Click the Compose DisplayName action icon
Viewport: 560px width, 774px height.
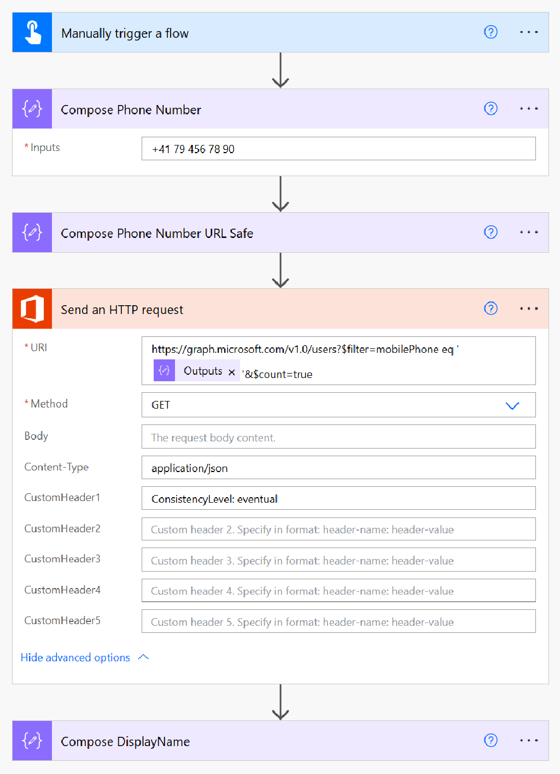(32, 740)
